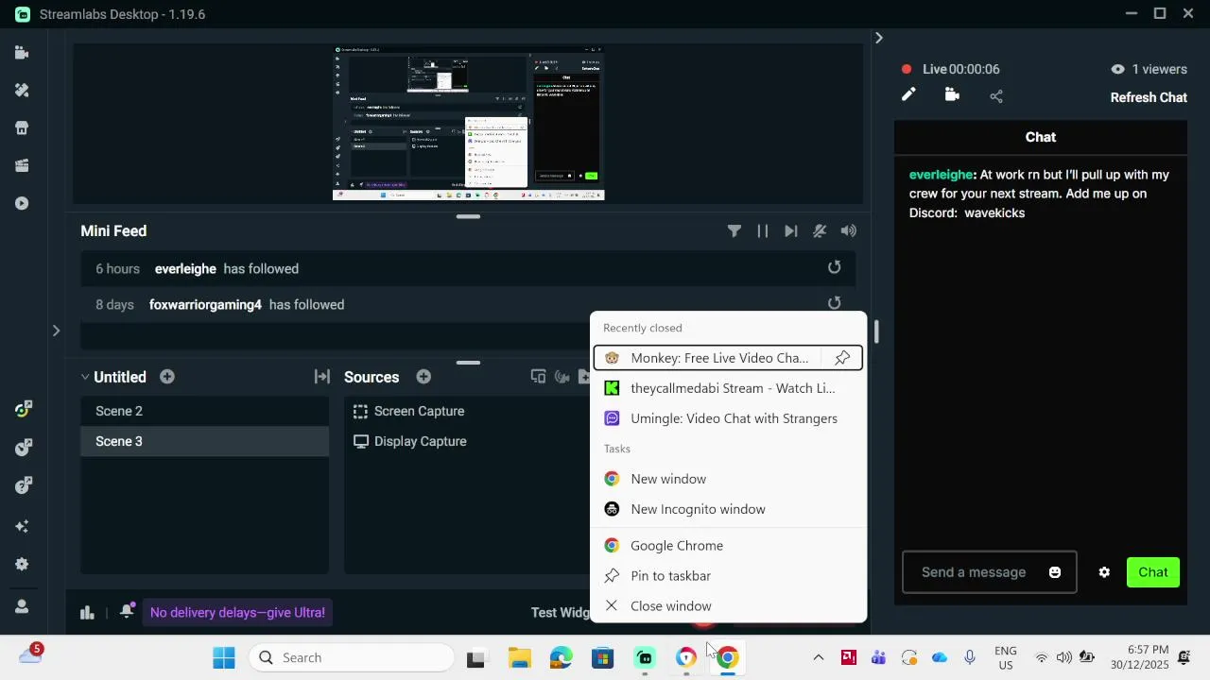Toggle the Mini Feed mute-event-sounds icon
This screenshot has width=1210, height=680.
(820, 231)
